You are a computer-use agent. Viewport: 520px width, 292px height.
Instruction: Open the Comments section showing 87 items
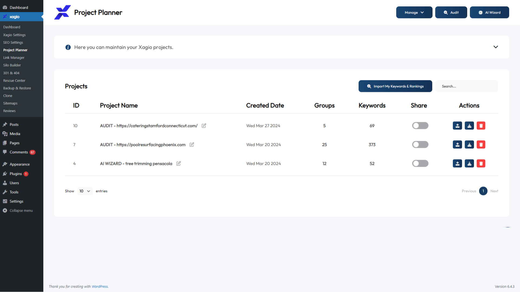pyautogui.click(x=19, y=152)
